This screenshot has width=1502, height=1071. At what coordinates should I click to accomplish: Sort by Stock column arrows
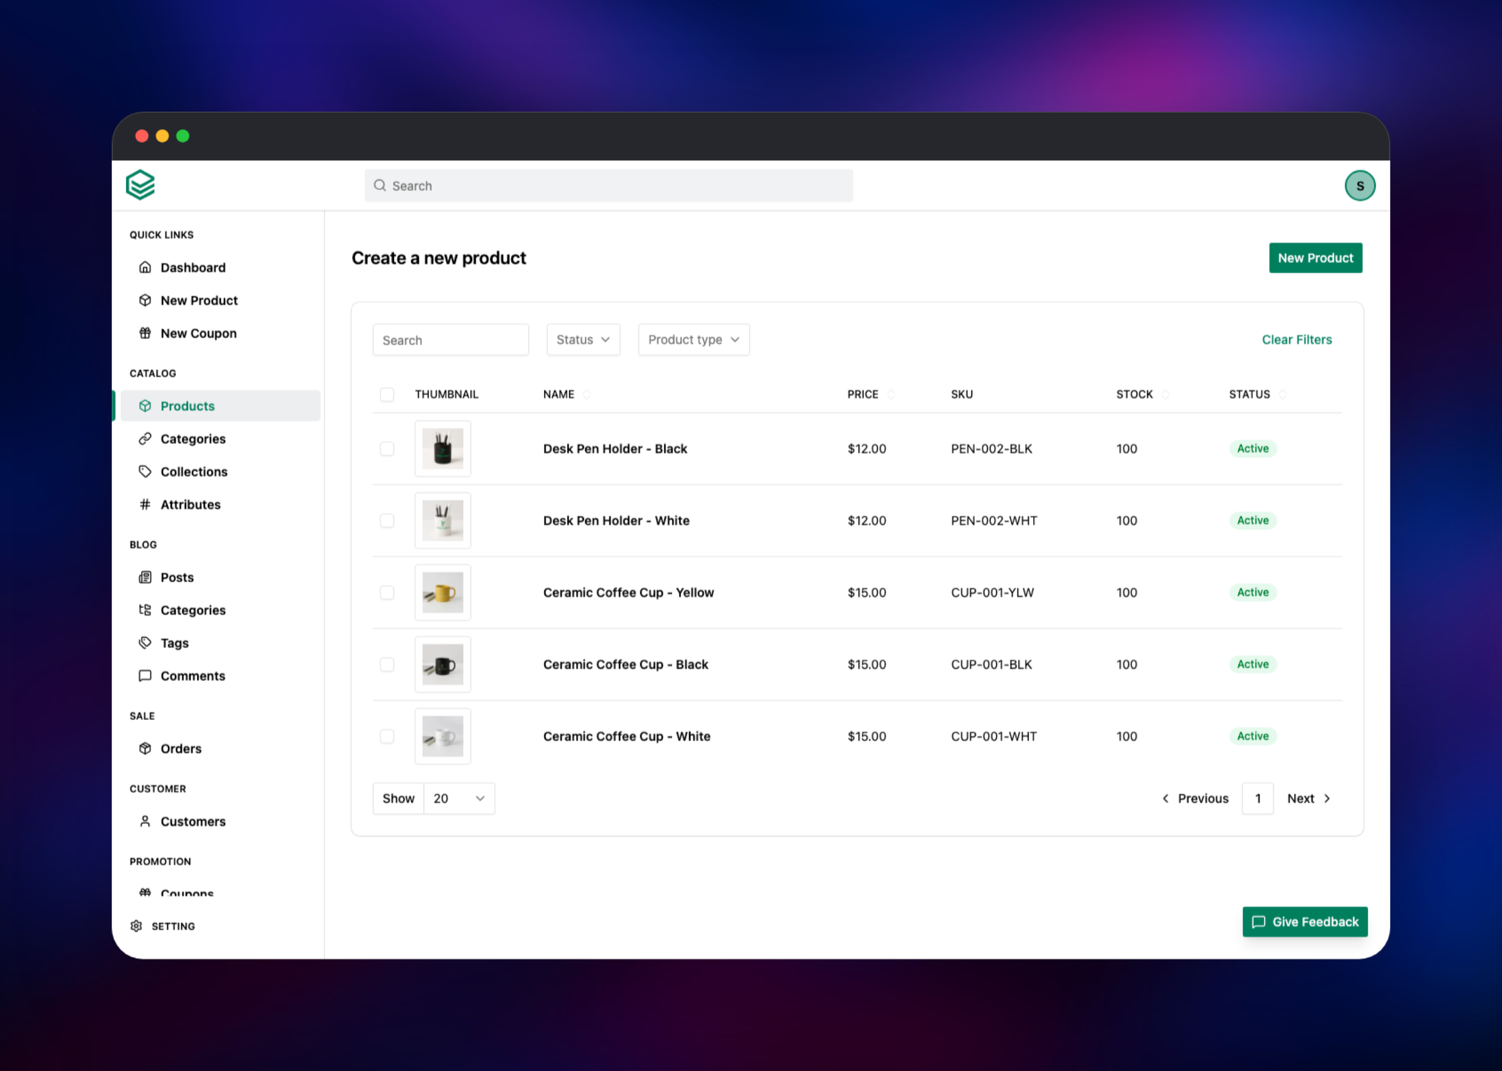coord(1165,394)
